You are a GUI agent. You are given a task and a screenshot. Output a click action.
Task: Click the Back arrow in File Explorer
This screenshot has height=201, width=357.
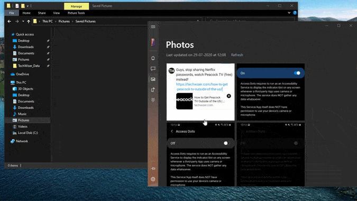[10, 21]
